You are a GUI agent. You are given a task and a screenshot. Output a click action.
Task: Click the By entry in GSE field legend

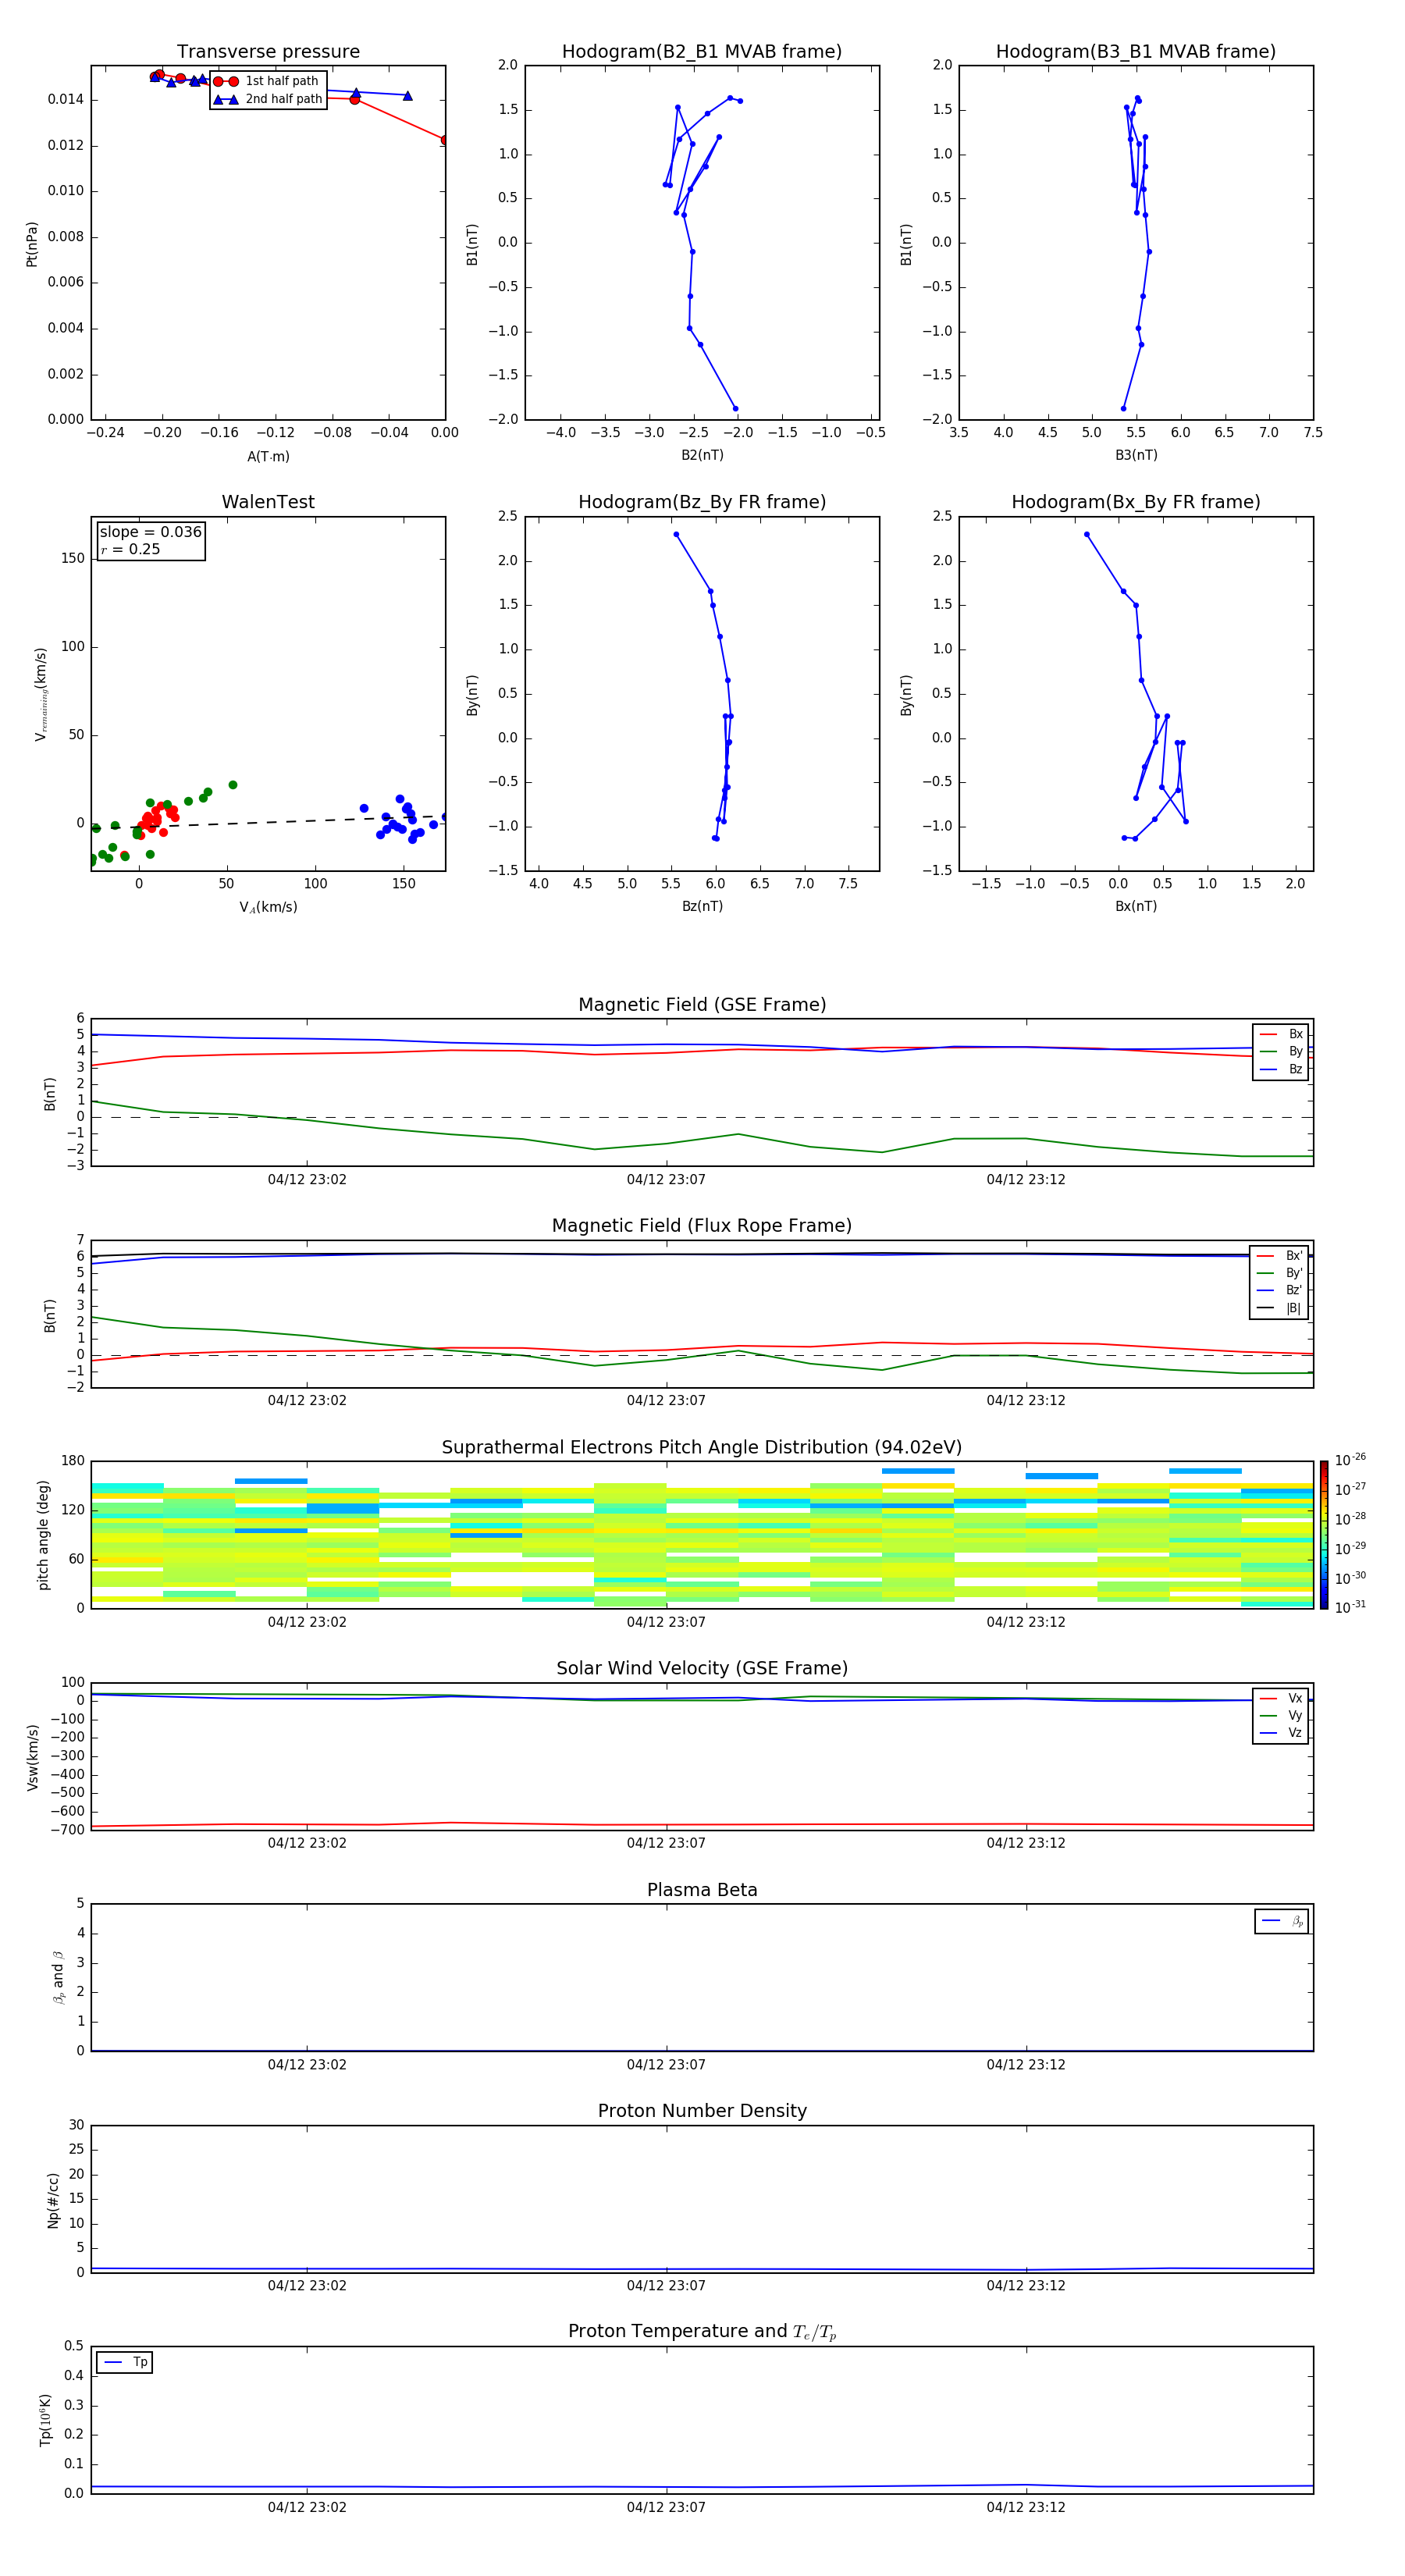pyautogui.click(x=1281, y=1052)
